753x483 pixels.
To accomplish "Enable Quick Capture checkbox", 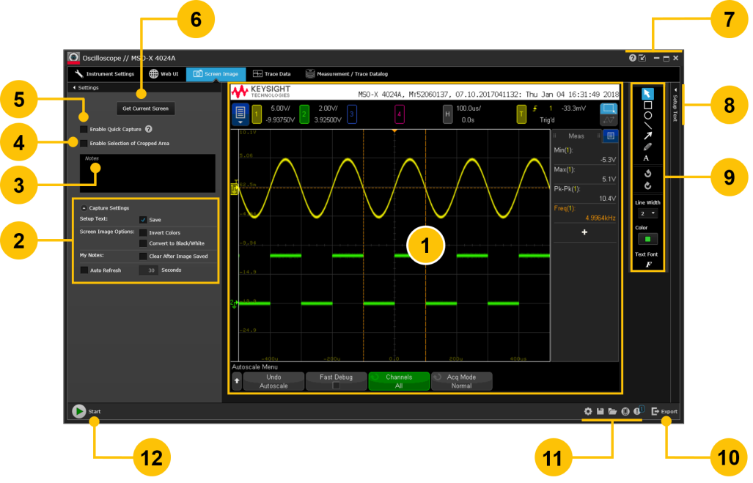I will 84,129.
